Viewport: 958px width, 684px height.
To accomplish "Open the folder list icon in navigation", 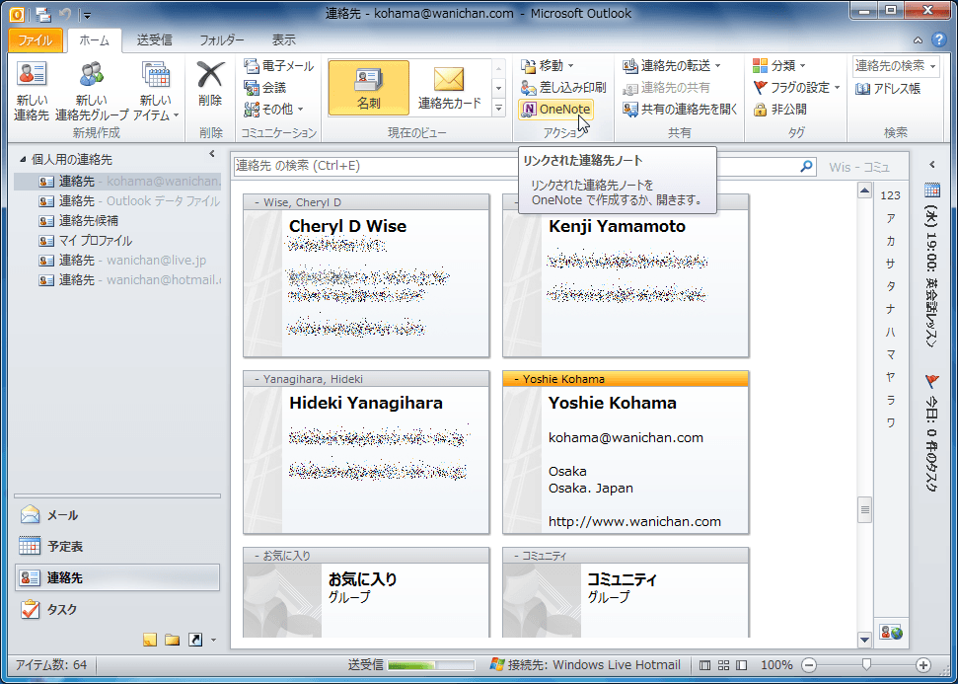I will [173, 640].
